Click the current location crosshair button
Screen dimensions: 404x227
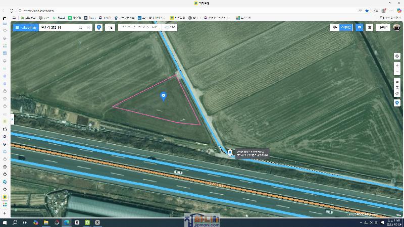click(x=397, y=56)
